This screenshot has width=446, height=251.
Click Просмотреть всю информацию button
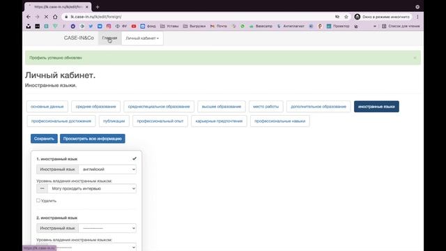(93, 139)
